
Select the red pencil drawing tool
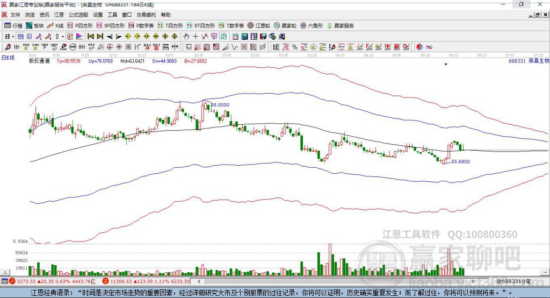click(x=8, y=47)
